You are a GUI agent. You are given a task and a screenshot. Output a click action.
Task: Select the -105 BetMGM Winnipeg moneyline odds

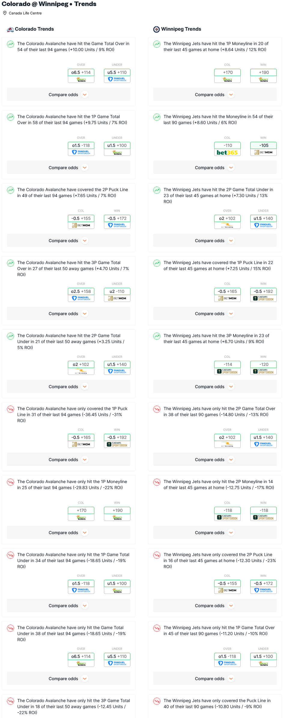[263, 149]
